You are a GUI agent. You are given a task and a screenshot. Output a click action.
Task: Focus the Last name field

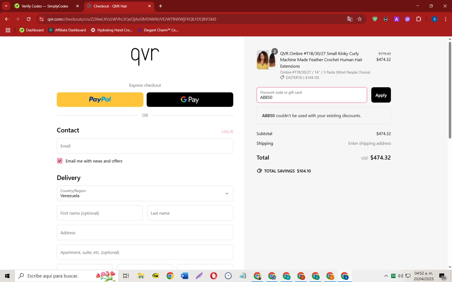click(190, 213)
